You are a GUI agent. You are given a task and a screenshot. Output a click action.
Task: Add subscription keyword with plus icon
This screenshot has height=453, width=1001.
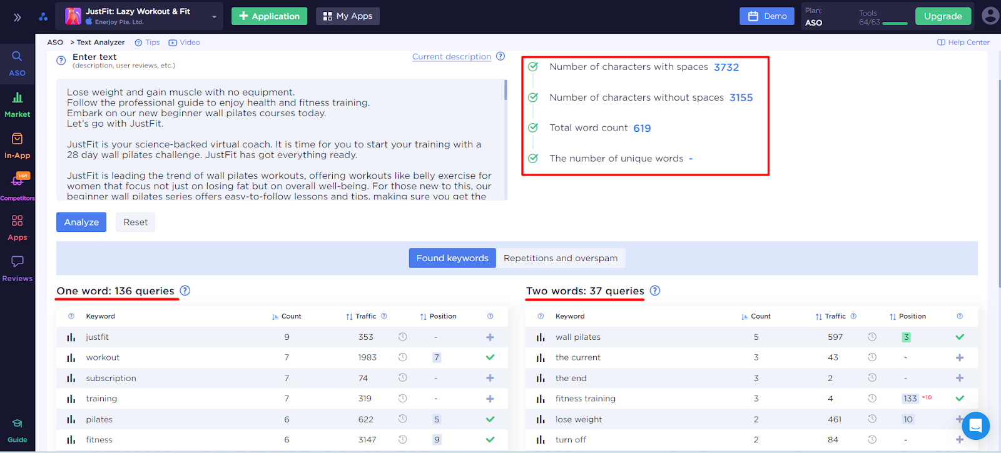coord(490,378)
